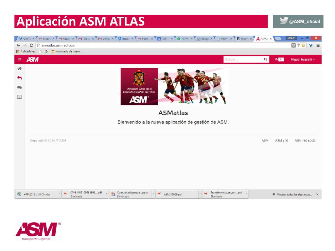Switch to the Gmail Nuevo tab
Screen dimensions: 335x251
click(x=46, y=39)
